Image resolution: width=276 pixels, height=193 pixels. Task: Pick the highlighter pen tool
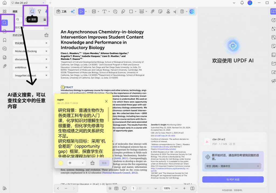123,12
